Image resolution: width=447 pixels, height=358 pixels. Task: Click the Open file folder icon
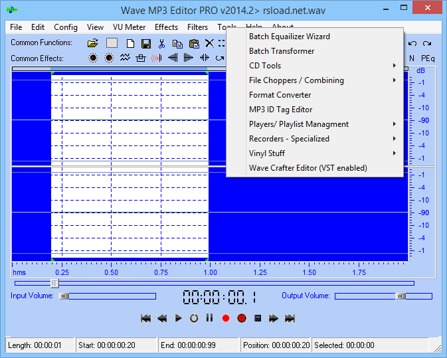click(92, 43)
